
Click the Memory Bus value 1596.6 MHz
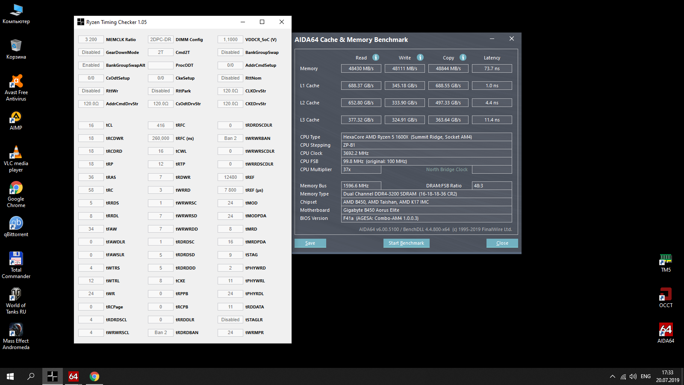point(361,186)
